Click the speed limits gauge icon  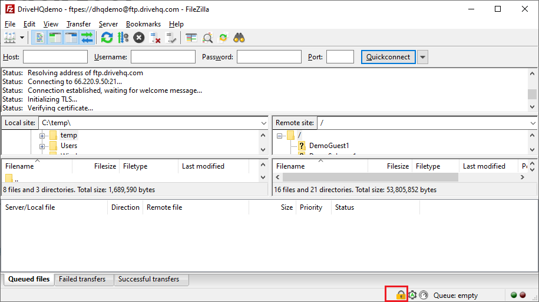pyautogui.click(x=424, y=295)
